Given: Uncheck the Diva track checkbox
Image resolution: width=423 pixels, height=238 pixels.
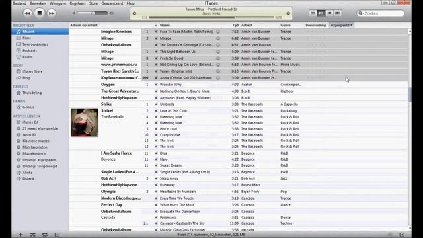Looking at the screenshot, I should 156,153.
